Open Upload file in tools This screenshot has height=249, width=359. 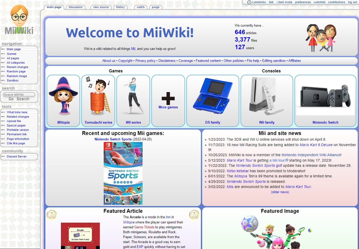click(x=14, y=121)
